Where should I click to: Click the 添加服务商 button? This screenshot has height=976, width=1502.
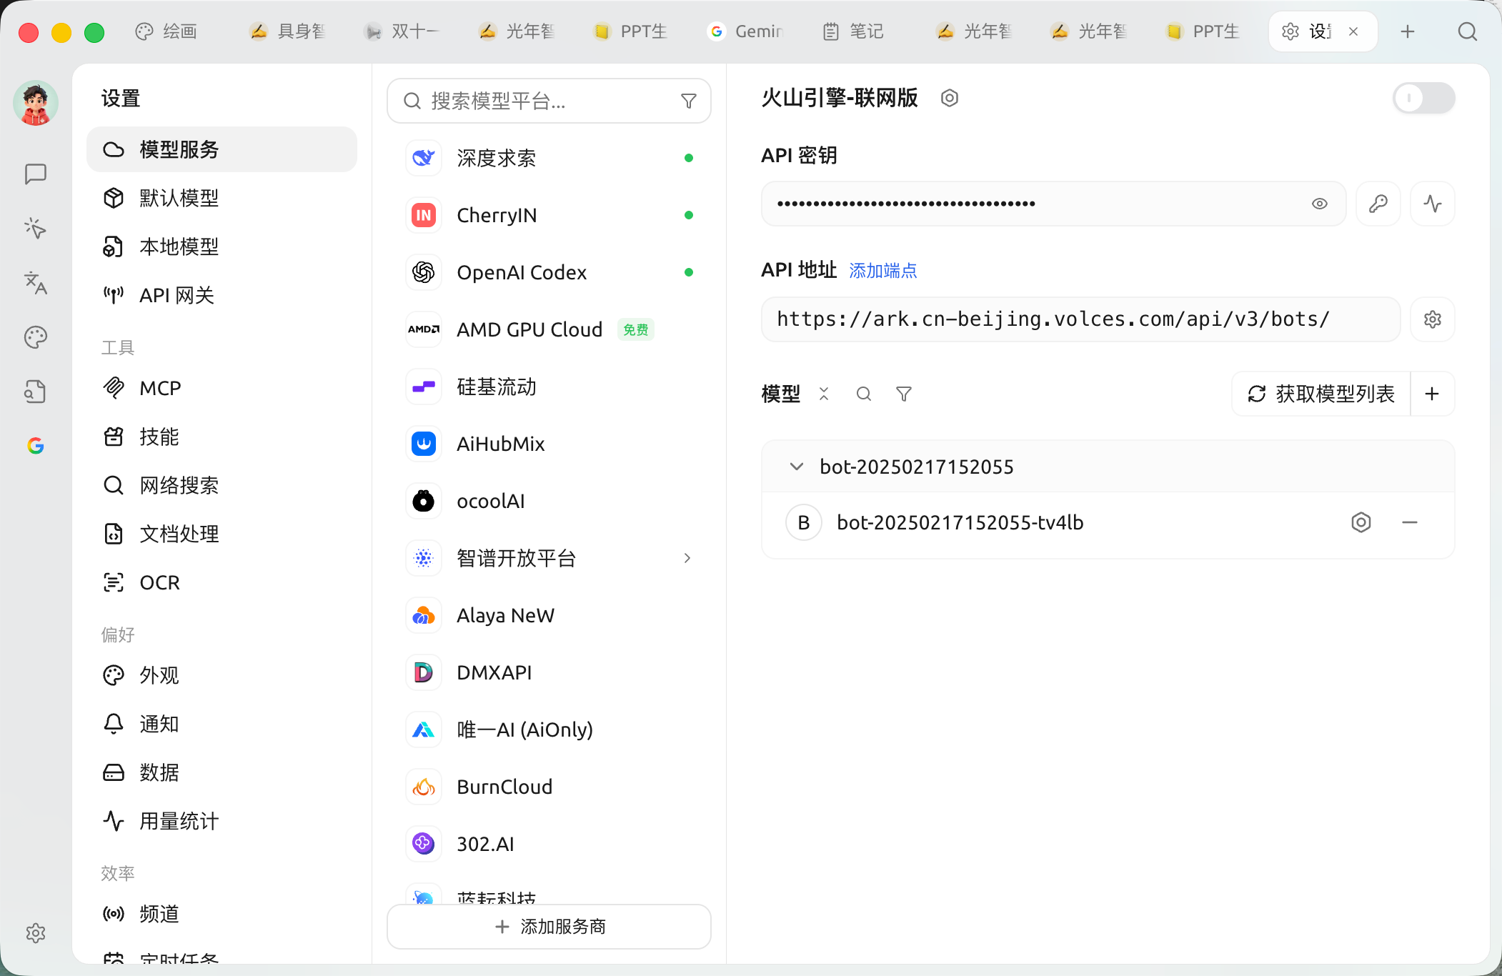pyautogui.click(x=549, y=927)
